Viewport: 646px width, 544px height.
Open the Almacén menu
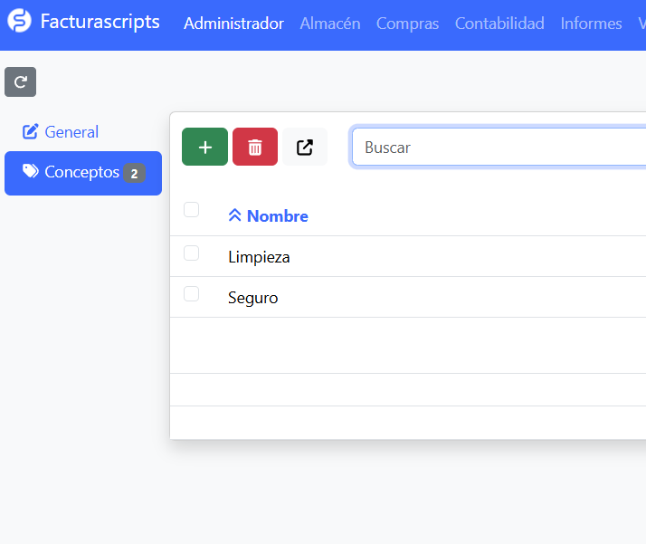coord(330,24)
